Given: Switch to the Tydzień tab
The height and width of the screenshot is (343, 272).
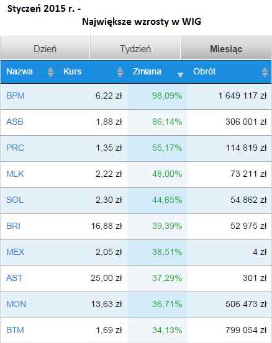Looking at the screenshot, I should click(135, 48).
